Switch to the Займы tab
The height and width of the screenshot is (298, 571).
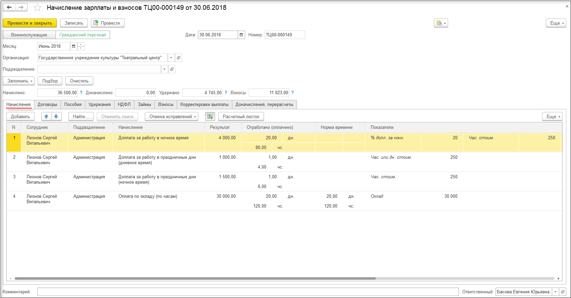point(144,105)
